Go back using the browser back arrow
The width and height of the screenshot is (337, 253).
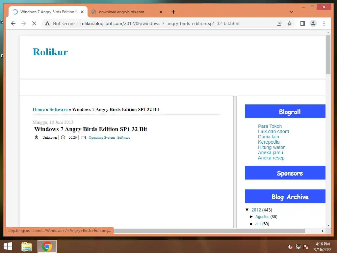[13, 23]
